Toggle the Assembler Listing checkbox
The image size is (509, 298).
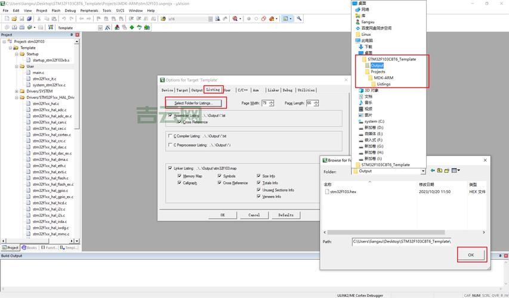pyautogui.click(x=170, y=116)
